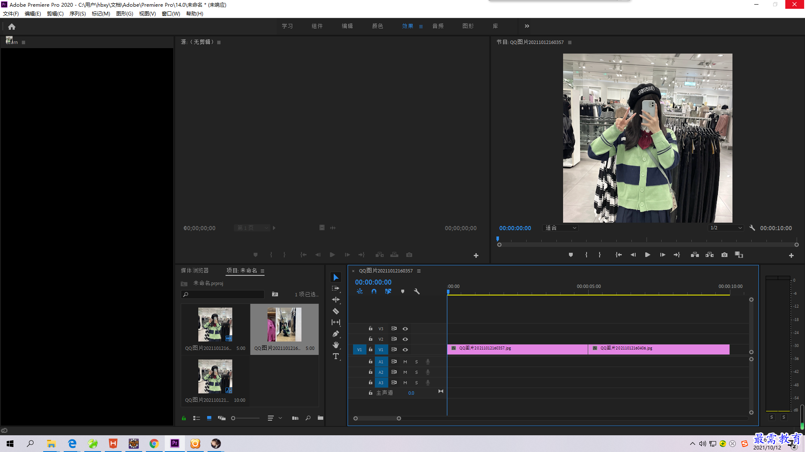The width and height of the screenshot is (805, 452).
Task: Open 剪辑(C) menu
Action: tap(55, 14)
